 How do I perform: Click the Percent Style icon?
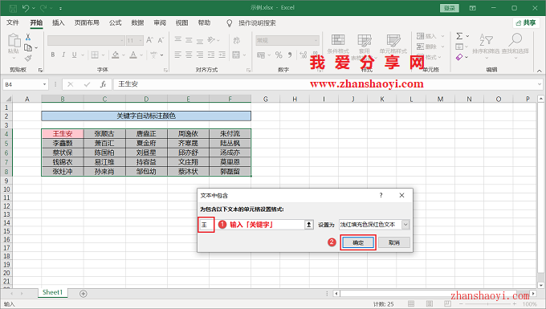(279, 55)
